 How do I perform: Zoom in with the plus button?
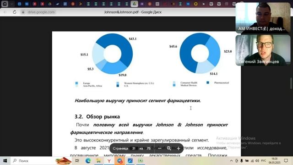pyautogui.click(x=179, y=148)
